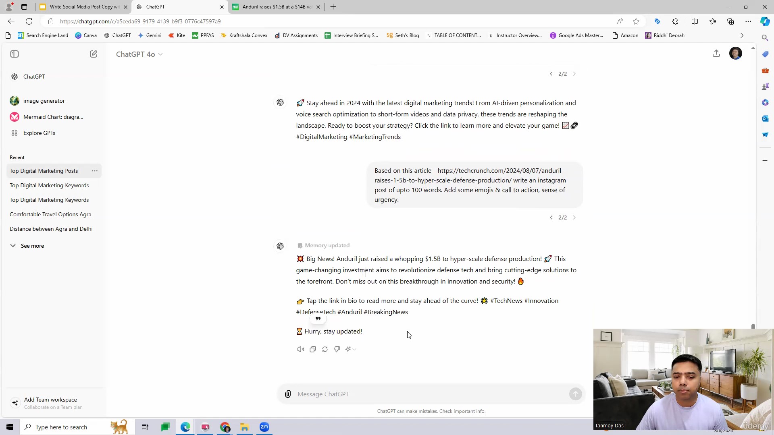Image resolution: width=774 pixels, height=435 pixels.
Task: Open the share chat upload icon
Action: coord(716,54)
